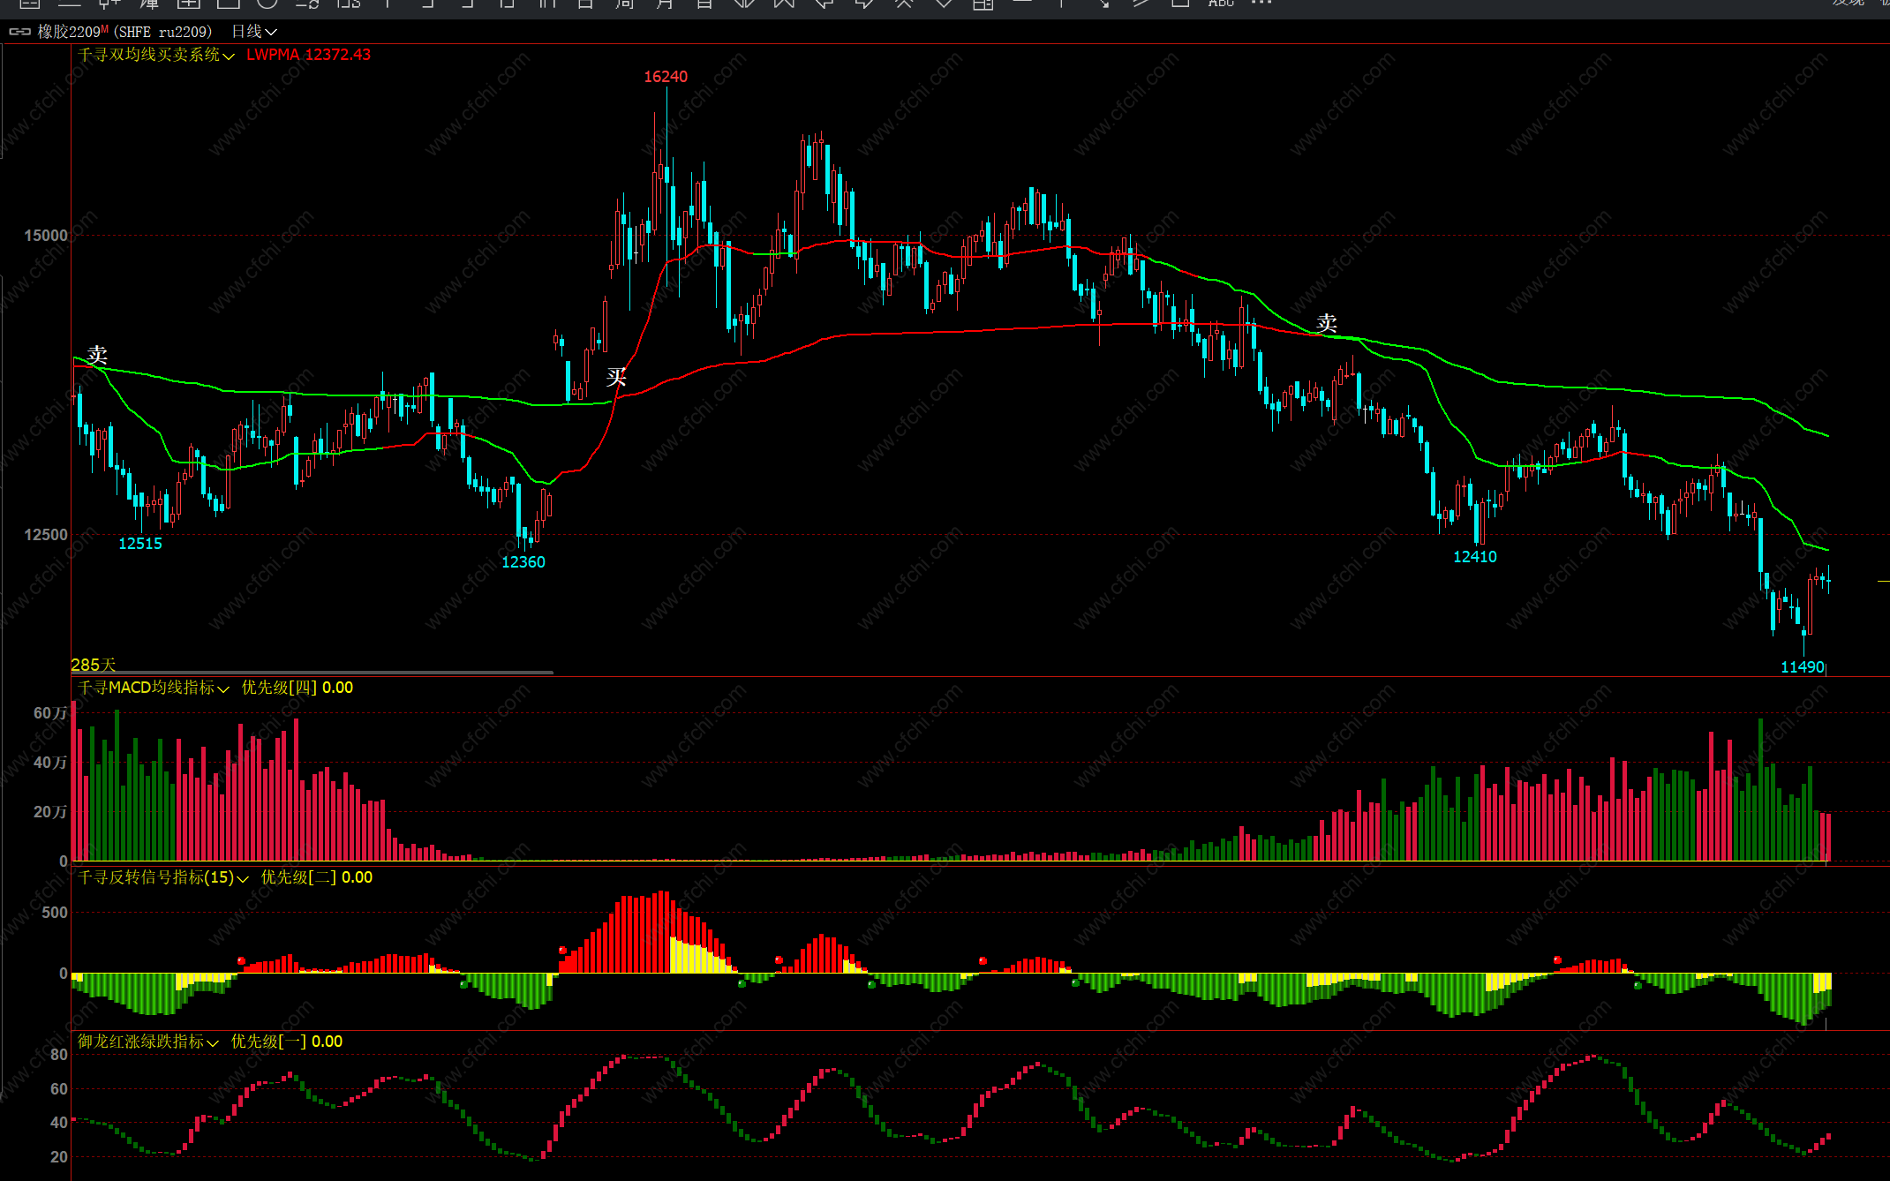Expand 御龙红涨绿跌指标 dropdown arrow
This screenshot has width=1890, height=1181.
[213, 1042]
